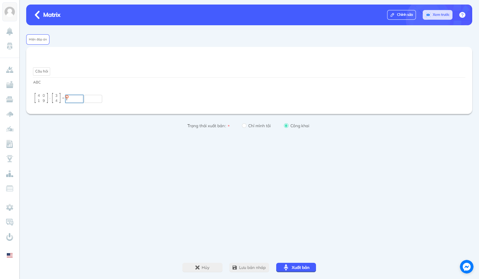Open the user profile avatar
This screenshot has width=479, height=279.
[x=10, y=12]
